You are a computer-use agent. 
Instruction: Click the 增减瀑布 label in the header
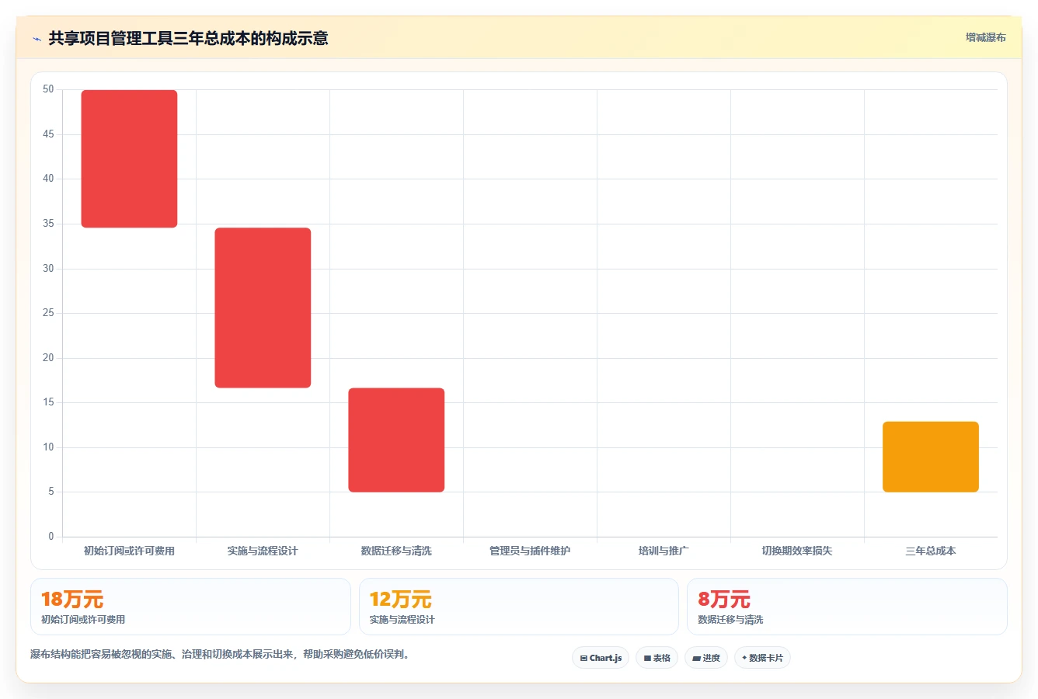click(985, 37)
